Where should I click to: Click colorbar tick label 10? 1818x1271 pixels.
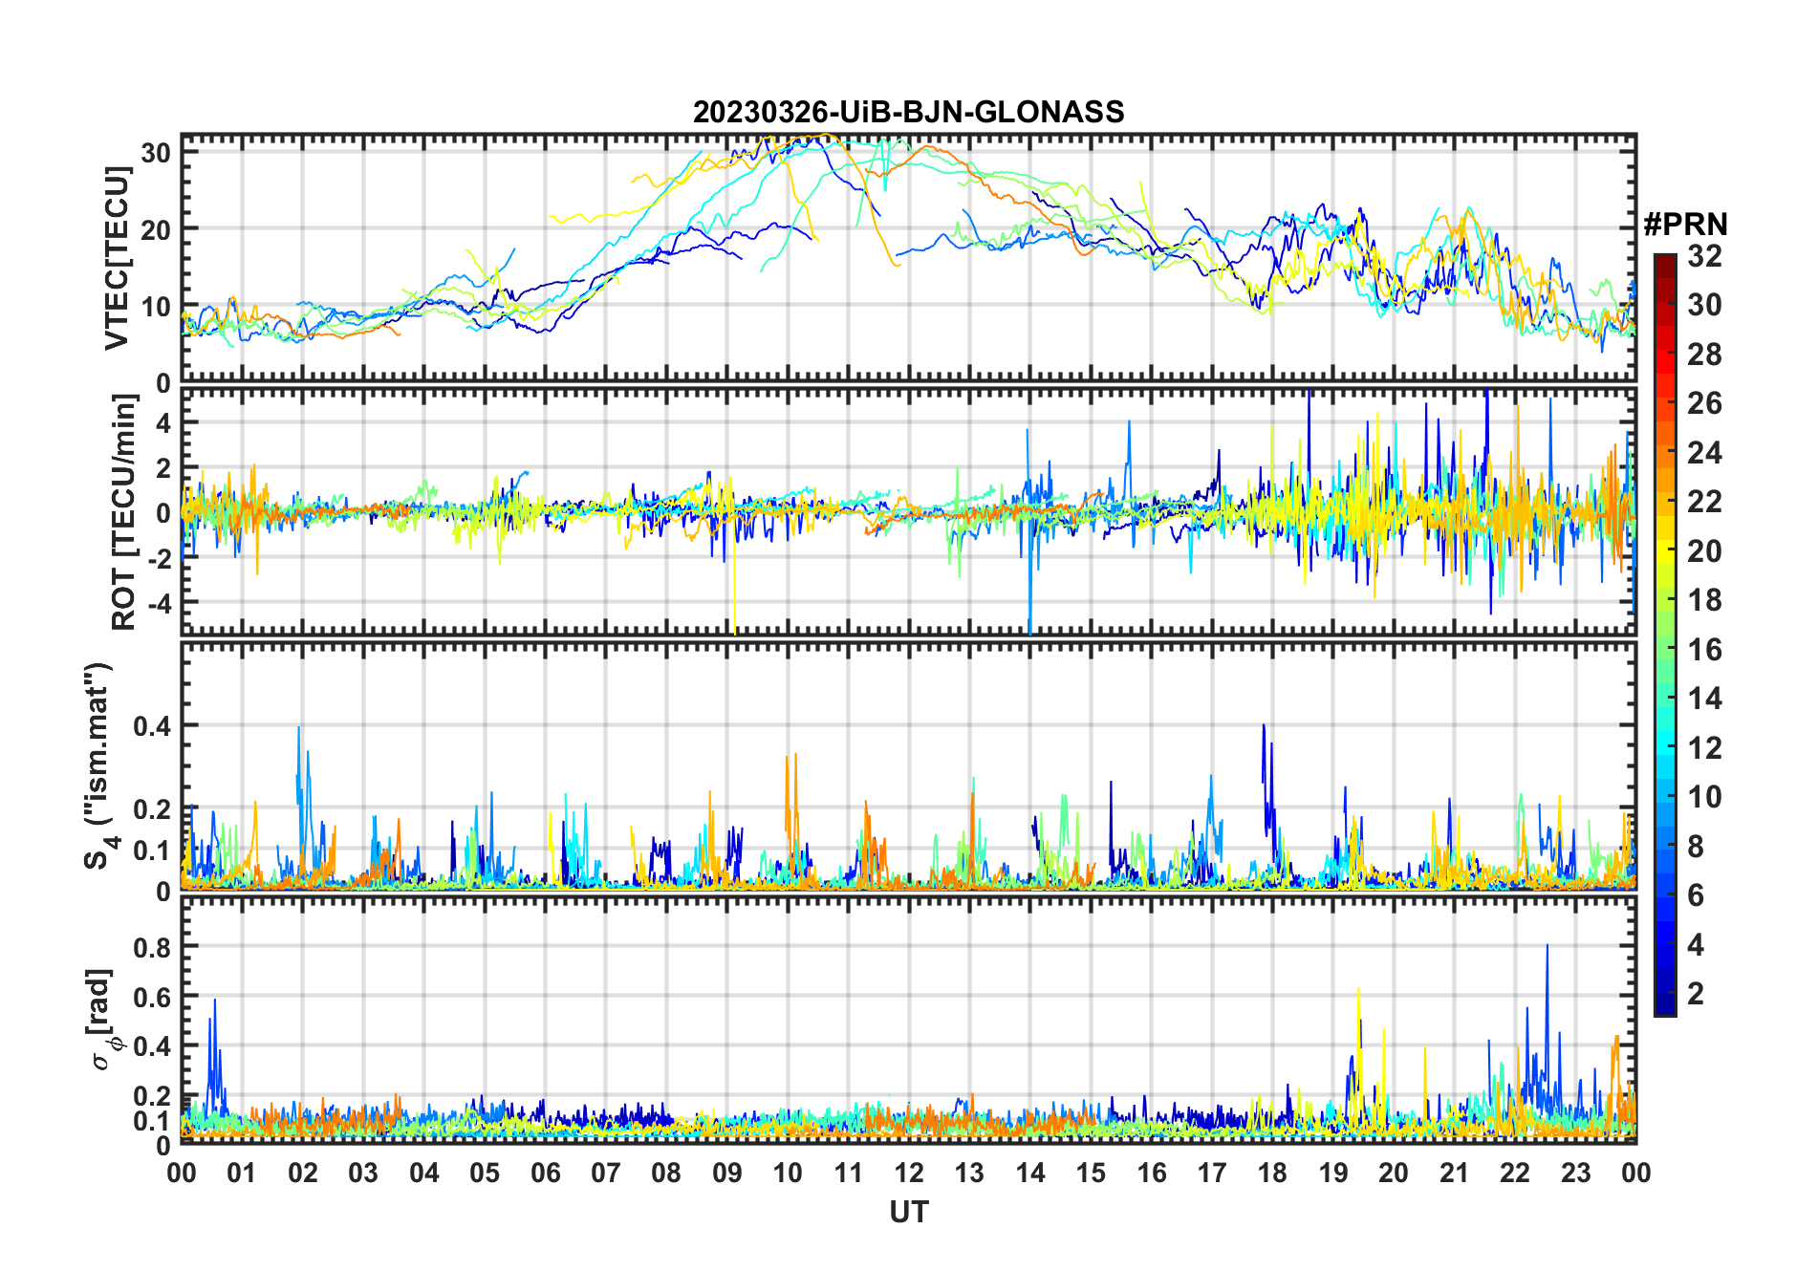point(1704,797)
